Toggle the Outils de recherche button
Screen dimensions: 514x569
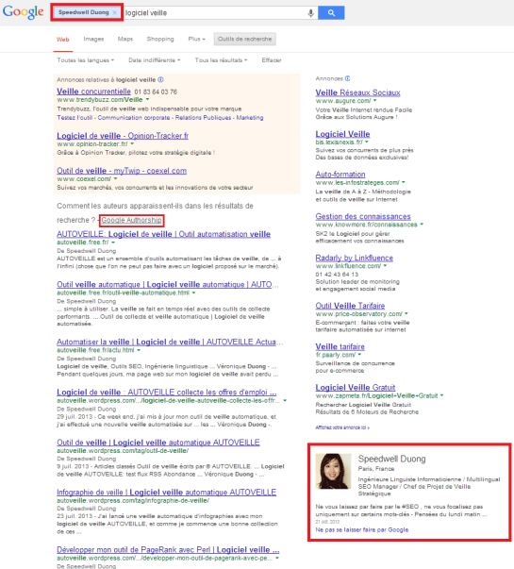(x=245, y=39)
